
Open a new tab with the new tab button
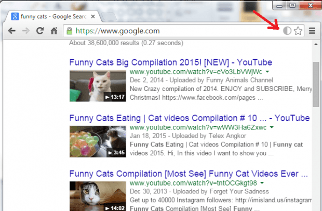[x=109, y=17]
